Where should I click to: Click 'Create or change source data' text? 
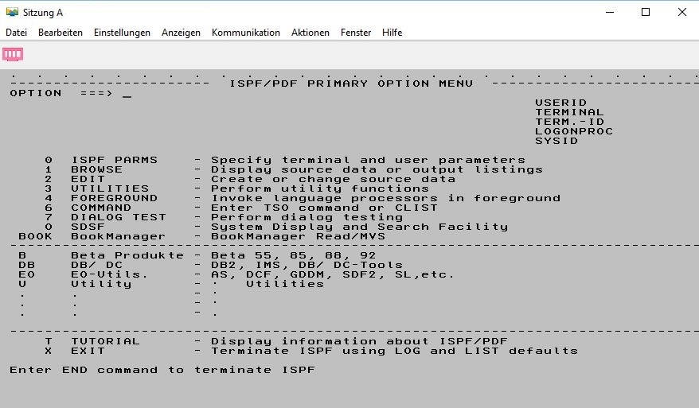click(333, 180)
